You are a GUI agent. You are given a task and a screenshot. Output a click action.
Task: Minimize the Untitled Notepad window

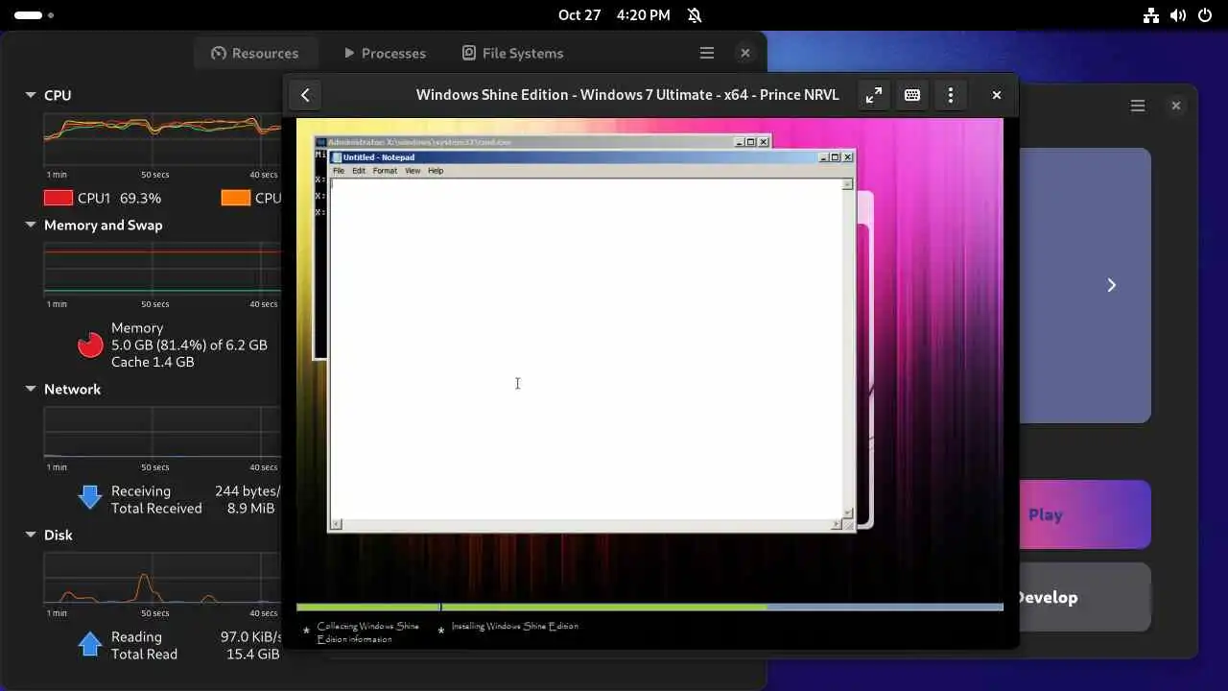[x=823, y=157]
